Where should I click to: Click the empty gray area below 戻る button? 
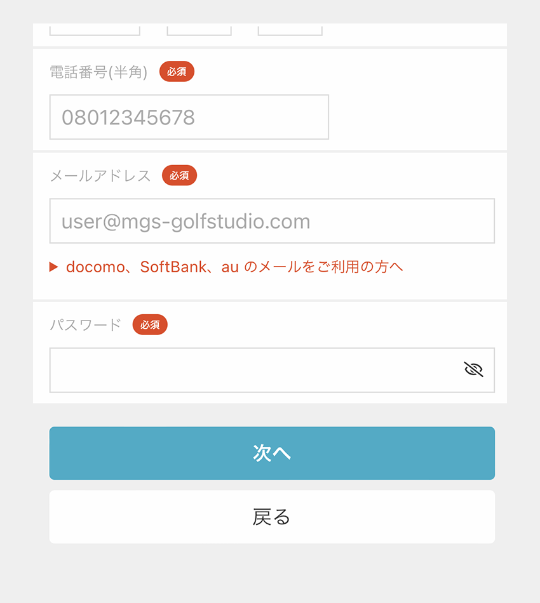[272, 573]
